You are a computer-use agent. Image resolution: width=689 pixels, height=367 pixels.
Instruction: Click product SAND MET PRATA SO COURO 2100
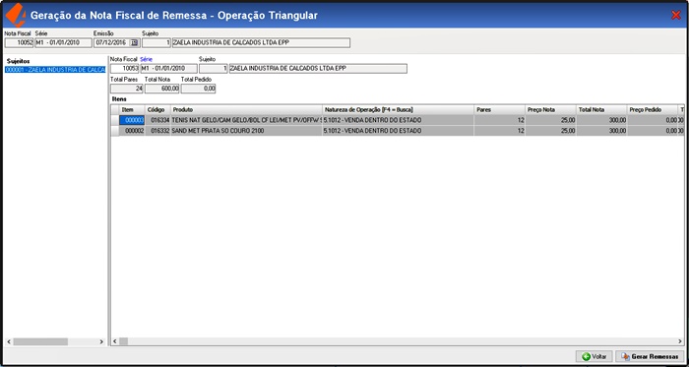pos(246,131)
